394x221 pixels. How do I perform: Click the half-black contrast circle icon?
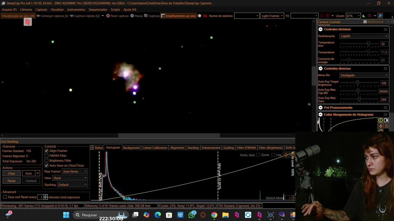coord(386,120)
